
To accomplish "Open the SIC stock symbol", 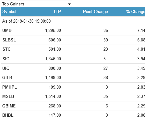I will [x=6, y=59].
